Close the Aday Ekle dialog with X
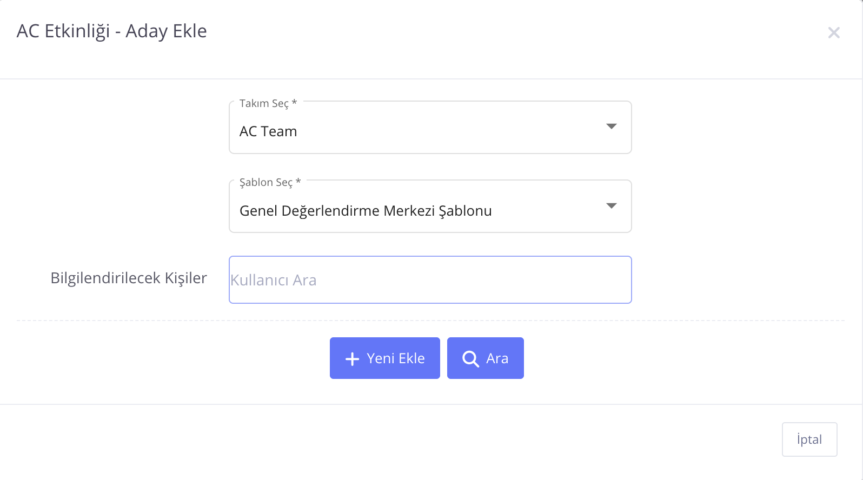This screenshot has height=480, width=863. point(834,33)
